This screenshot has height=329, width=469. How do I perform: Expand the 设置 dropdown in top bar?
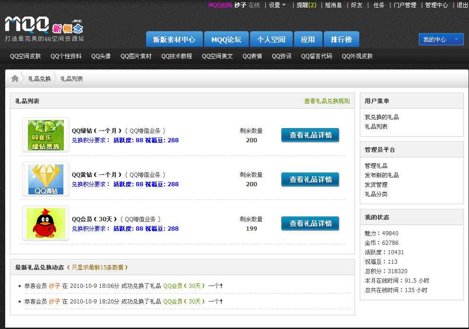click(x=277, y=5)
